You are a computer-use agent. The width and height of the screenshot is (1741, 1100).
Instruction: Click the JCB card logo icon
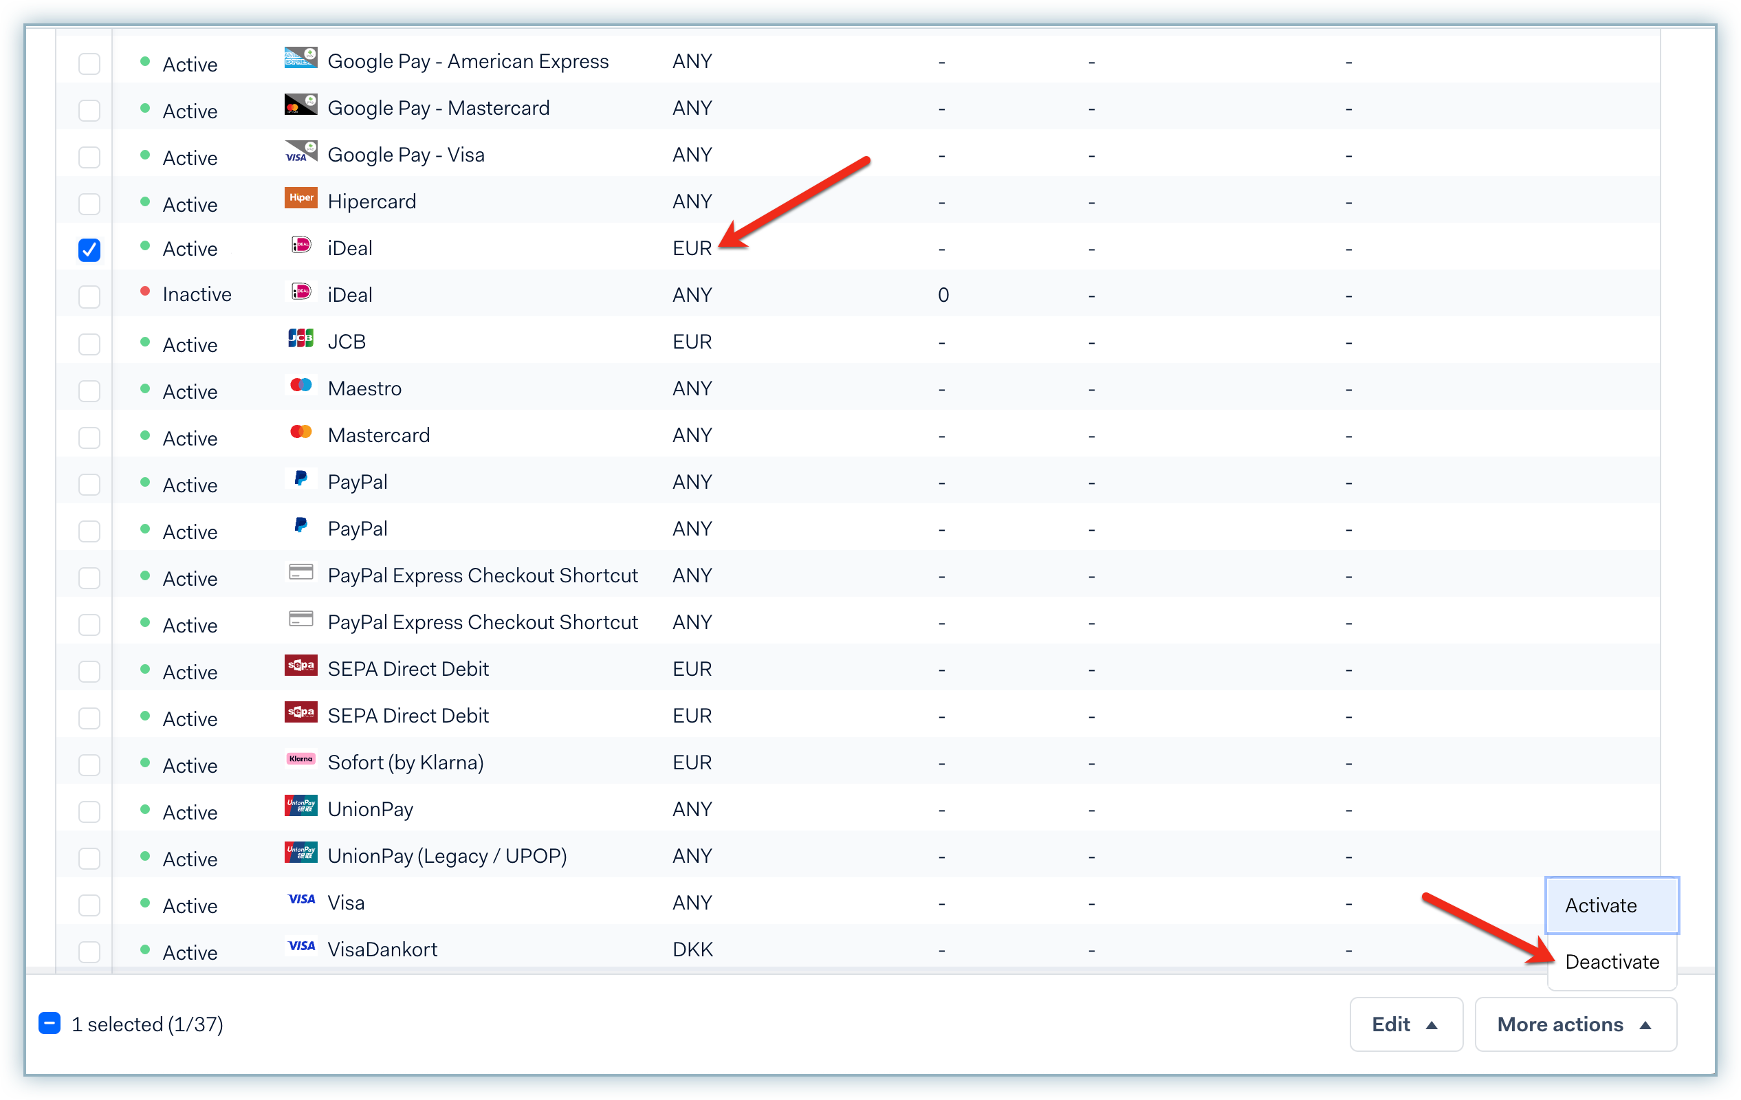pyautogui.click(x=300, y=338)
